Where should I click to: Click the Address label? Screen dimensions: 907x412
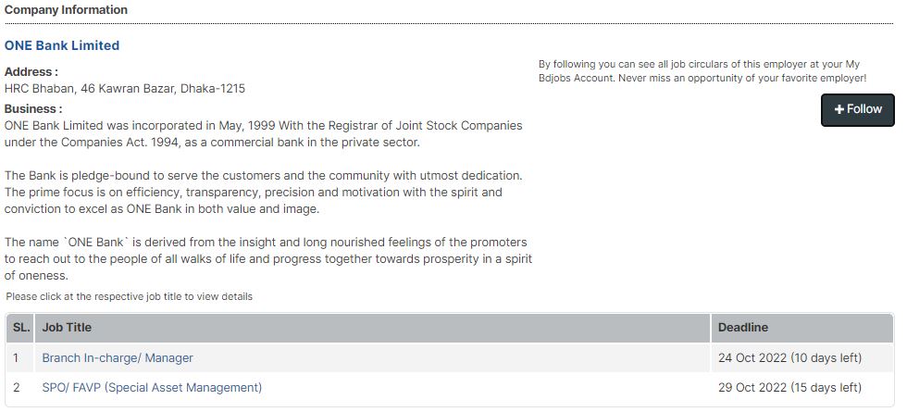point(31,71)
